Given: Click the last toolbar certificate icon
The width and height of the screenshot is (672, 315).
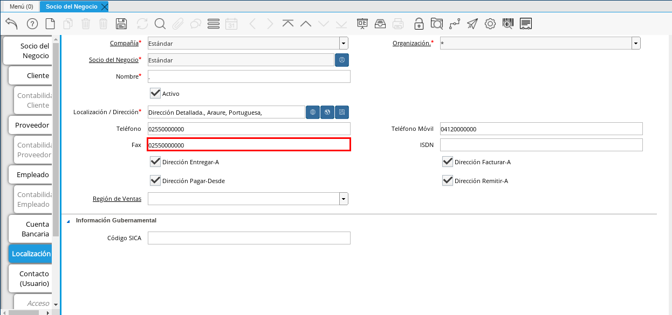Looking at the screenshot, I should tap(526, 24).
